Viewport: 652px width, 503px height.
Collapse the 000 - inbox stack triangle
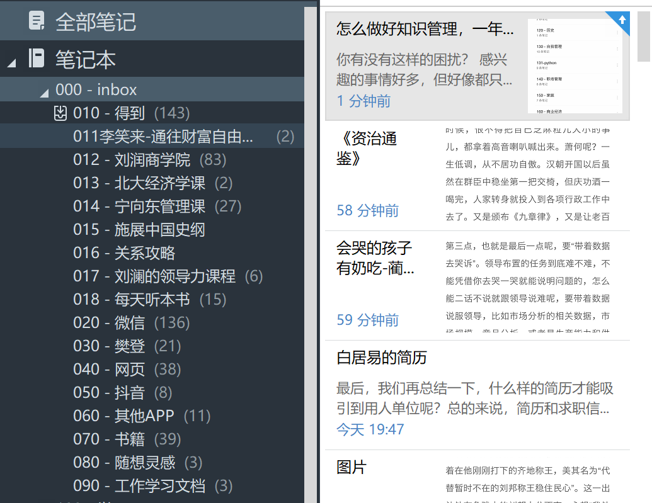[44, 93]
